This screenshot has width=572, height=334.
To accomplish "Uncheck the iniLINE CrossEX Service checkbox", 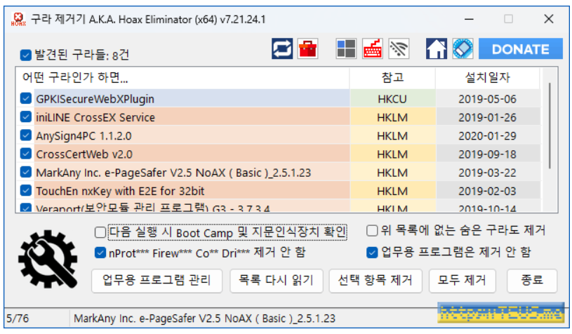I will (x=25, y=116).
